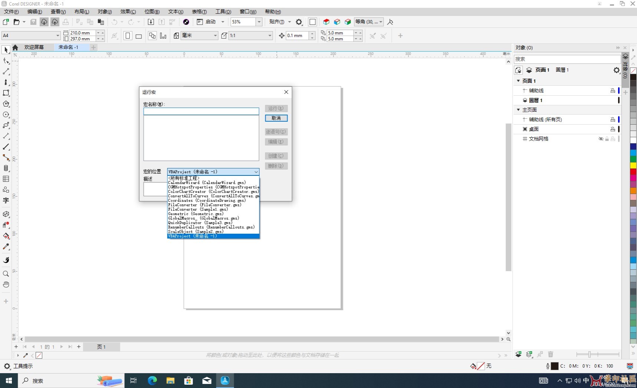Open the 1:1 drawing scale dropdown
Screen dimensions: 637x388
(270, 36)
